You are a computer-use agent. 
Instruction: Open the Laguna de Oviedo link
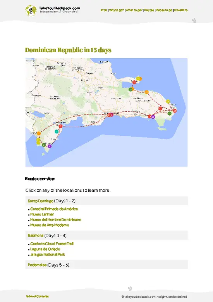point(45,249)
